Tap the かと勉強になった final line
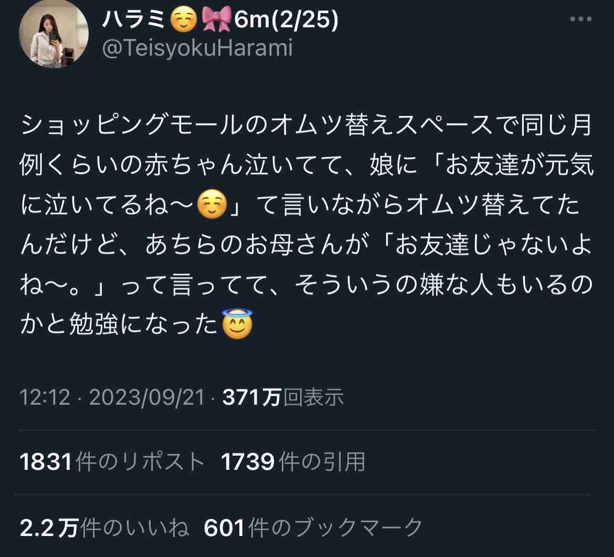Screen dimensions: 614x557 click(119, 324)
